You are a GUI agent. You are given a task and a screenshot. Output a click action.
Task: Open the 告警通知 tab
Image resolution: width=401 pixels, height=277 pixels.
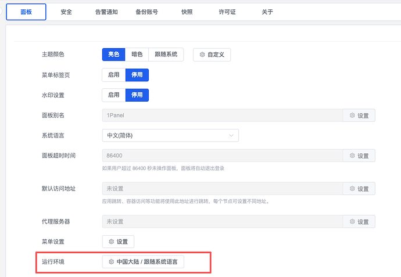[x=106, y=12]
